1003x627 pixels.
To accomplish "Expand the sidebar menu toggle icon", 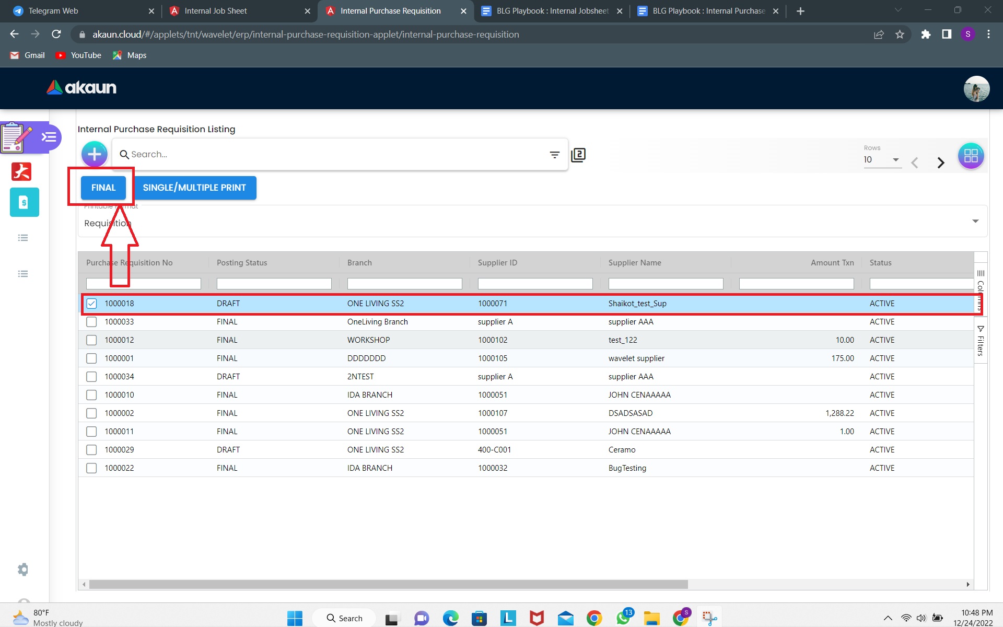I will [x=49, y=137].
